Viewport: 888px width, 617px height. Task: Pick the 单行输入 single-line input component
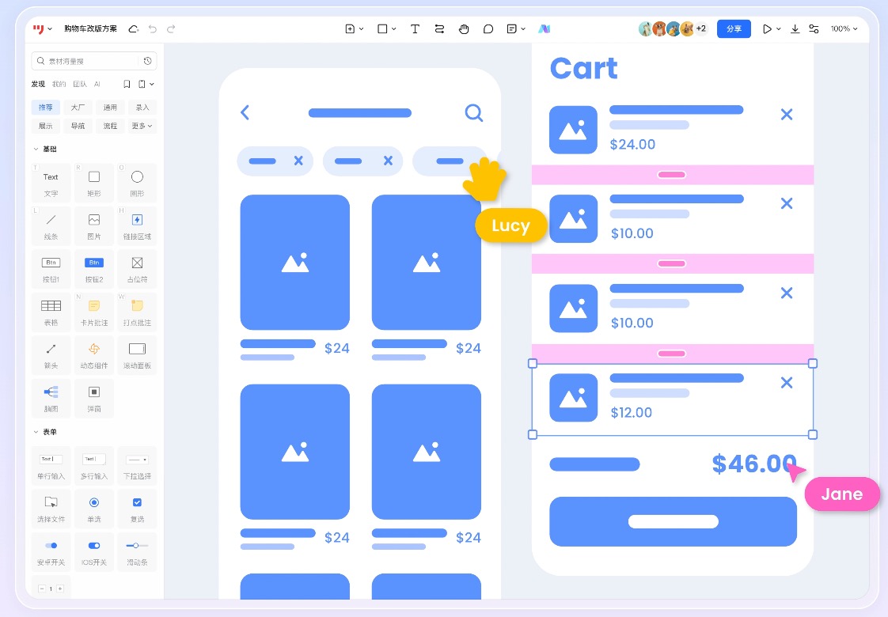[x=51, y=466]
